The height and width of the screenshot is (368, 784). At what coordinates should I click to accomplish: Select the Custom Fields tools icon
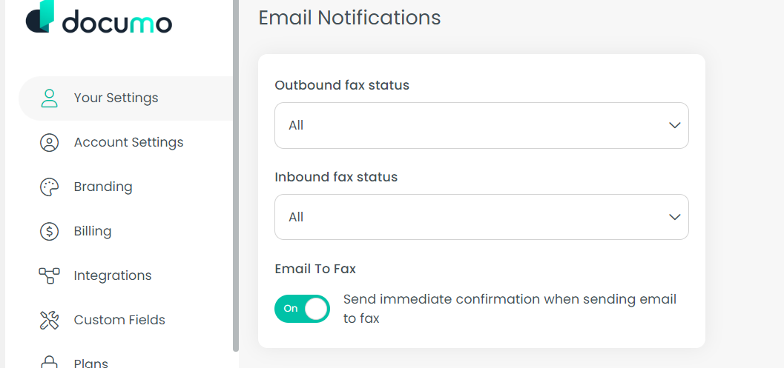[x=50, y=320]
